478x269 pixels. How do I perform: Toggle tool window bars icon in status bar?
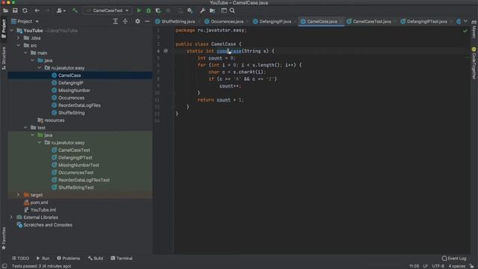(4, 266)
